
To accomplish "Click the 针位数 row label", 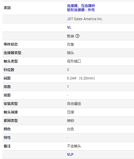I will 9,70.
